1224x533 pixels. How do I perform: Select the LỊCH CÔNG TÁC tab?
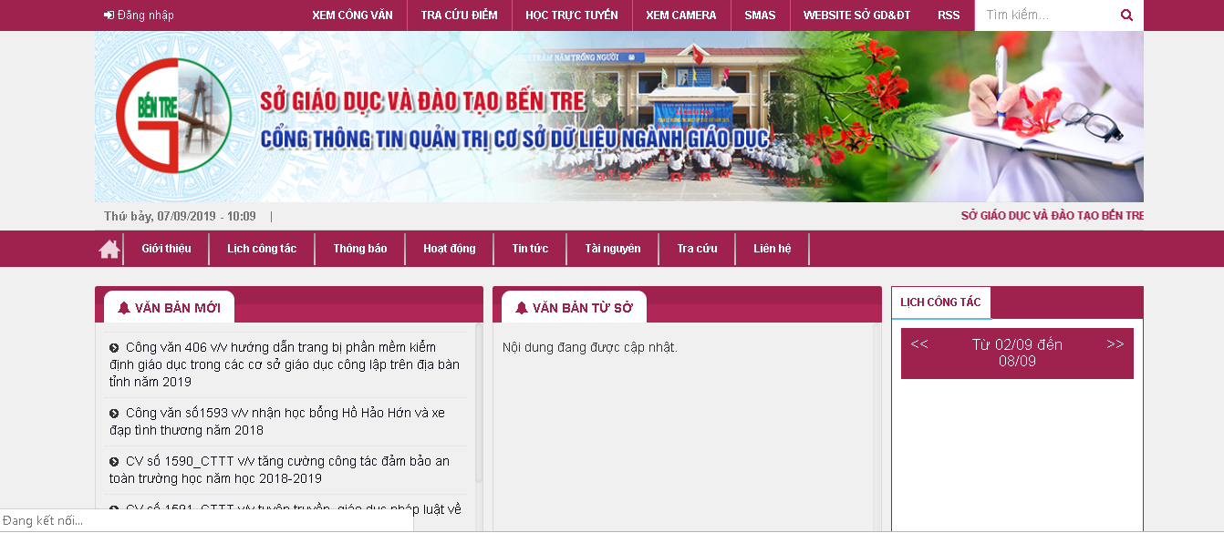pyautogui.click(x=940, y=302)
